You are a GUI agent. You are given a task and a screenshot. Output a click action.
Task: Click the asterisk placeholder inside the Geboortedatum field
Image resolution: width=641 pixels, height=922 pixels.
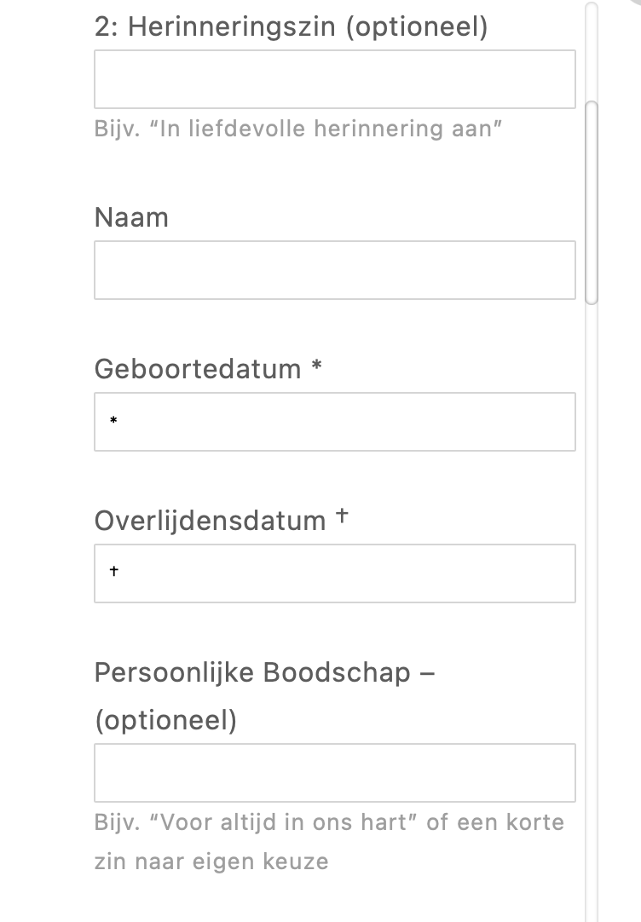113,422
